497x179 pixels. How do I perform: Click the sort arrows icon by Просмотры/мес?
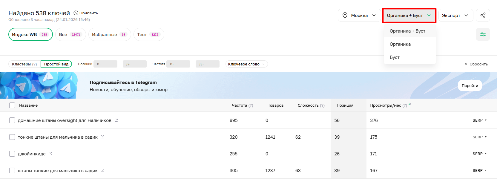[410, 104]
